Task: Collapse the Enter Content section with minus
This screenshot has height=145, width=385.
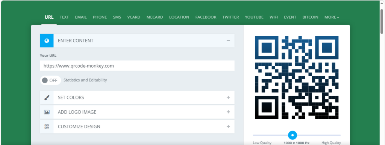Action: (x=228, y=40)
